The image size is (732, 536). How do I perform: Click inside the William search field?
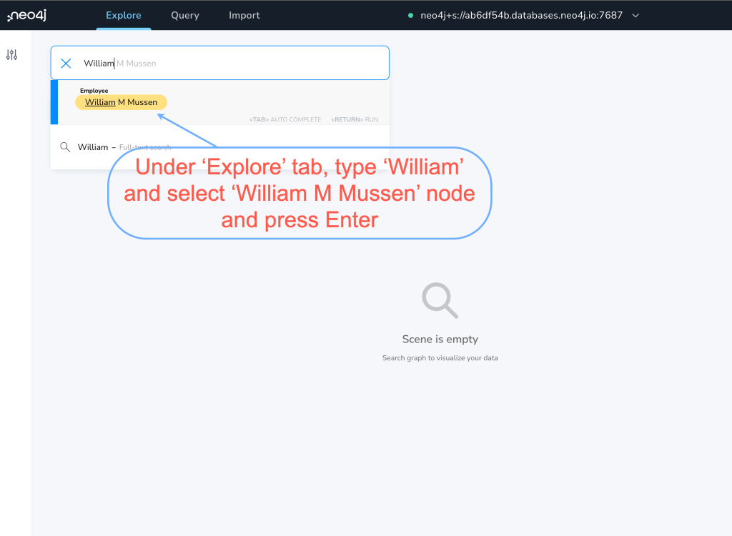[236, 63]
